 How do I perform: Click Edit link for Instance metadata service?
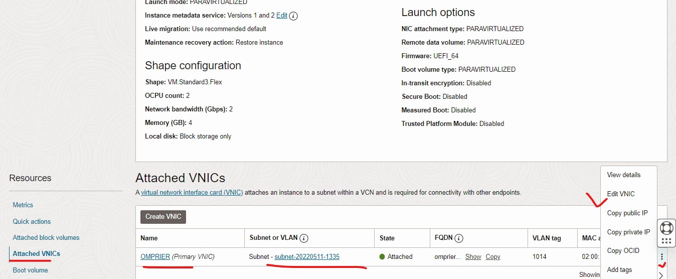point(282,16)
